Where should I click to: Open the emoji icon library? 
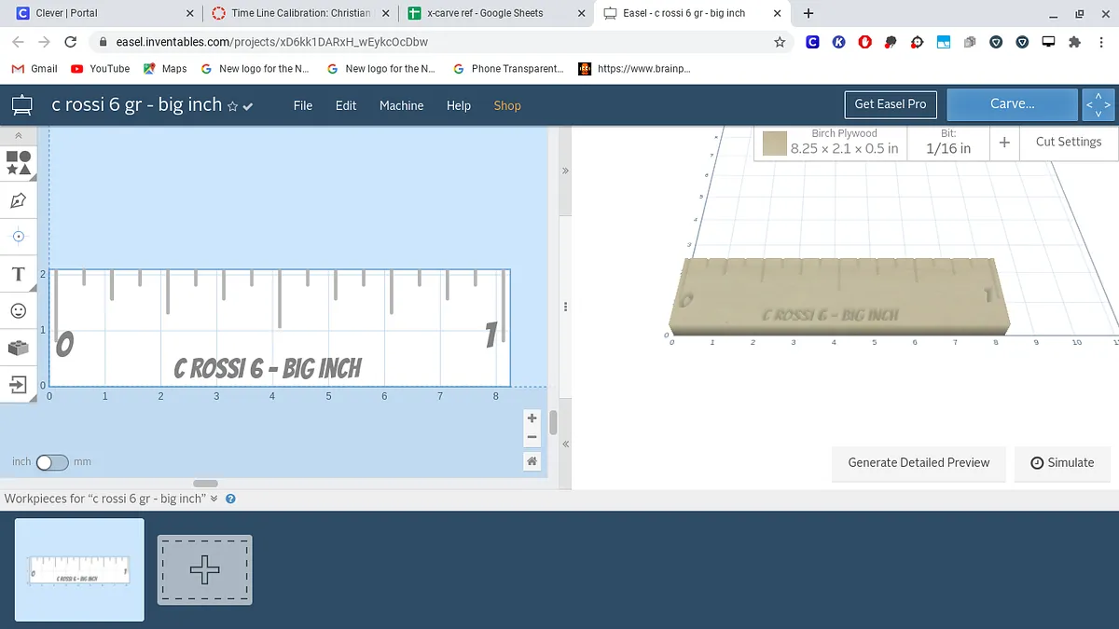(x=19, y=310)
